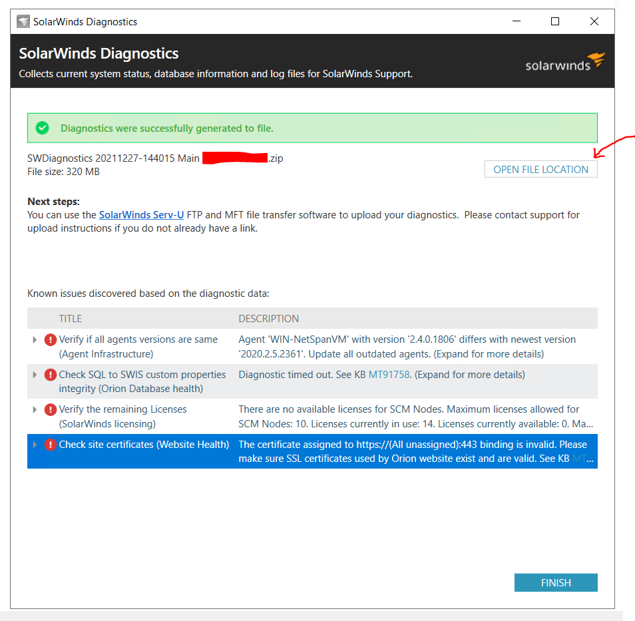Minimize the SolarWinds Diagnostics window

pos(517,21)
